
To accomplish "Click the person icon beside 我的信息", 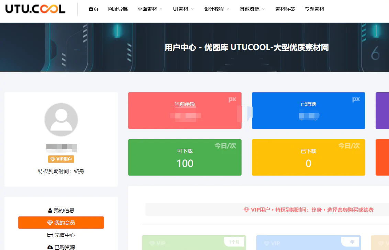I will pyautogui.click(x=50, y=211).
